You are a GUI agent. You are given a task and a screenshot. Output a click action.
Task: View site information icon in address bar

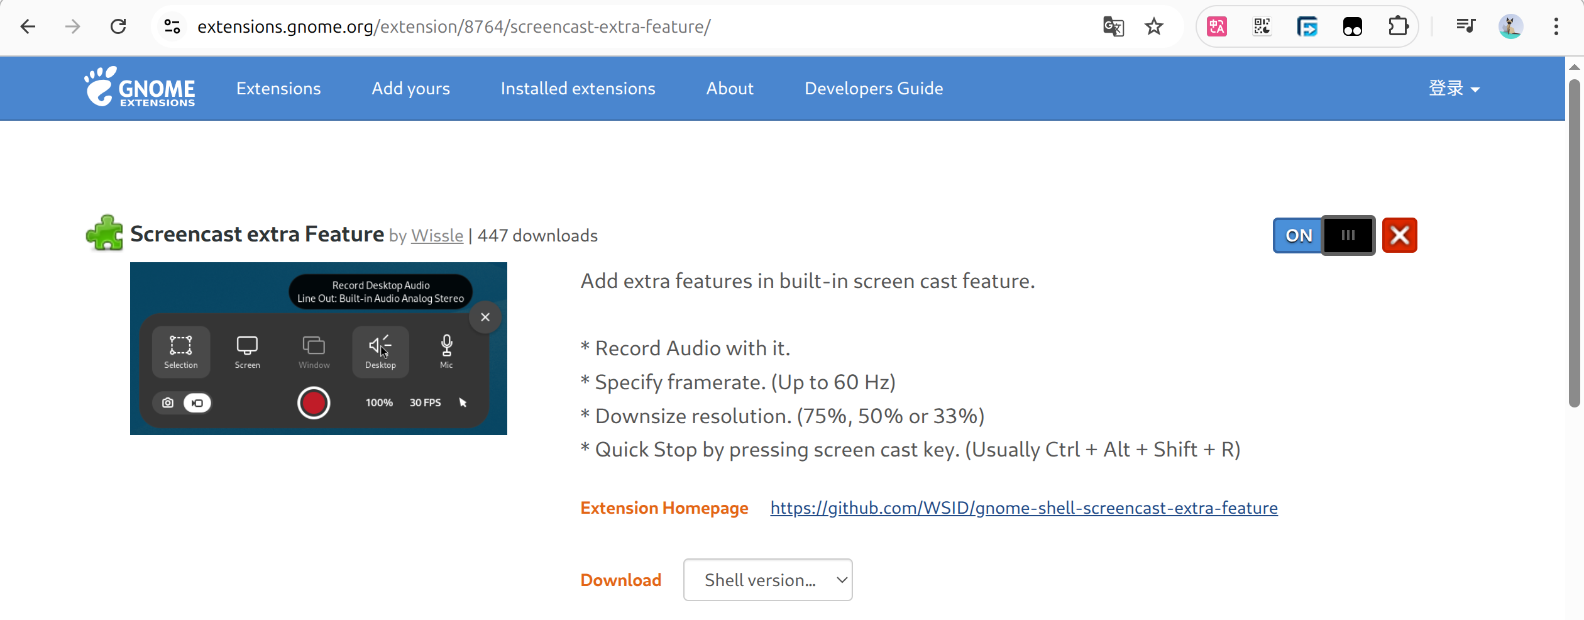[x=172, y=26]
